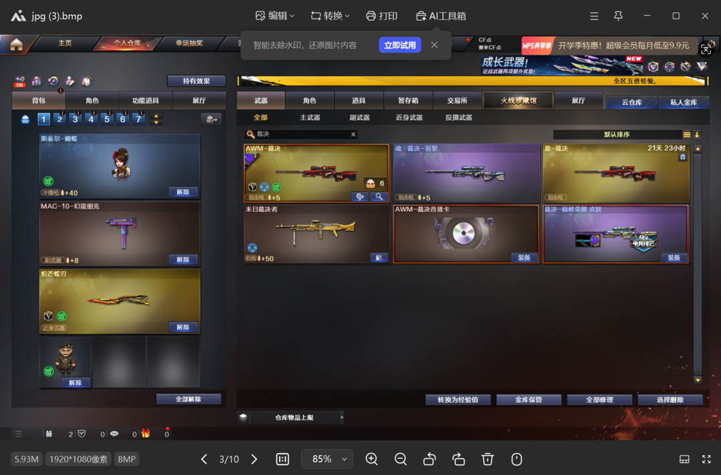Click the 转换为经验值 button
This screenshot has height=475, width=721.
(x=457, y=400)
